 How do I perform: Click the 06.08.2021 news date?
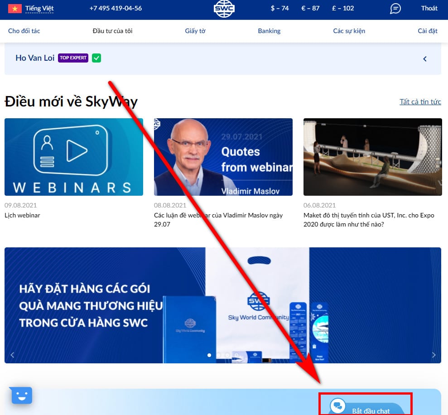(319, 205)
